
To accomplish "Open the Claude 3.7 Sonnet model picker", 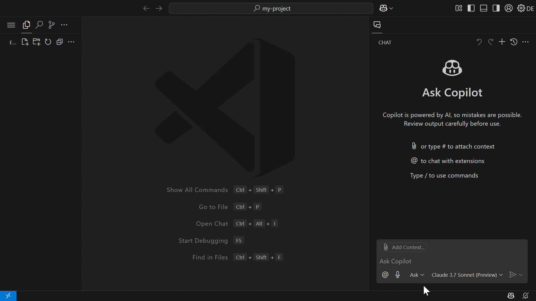I will point(466,275).
